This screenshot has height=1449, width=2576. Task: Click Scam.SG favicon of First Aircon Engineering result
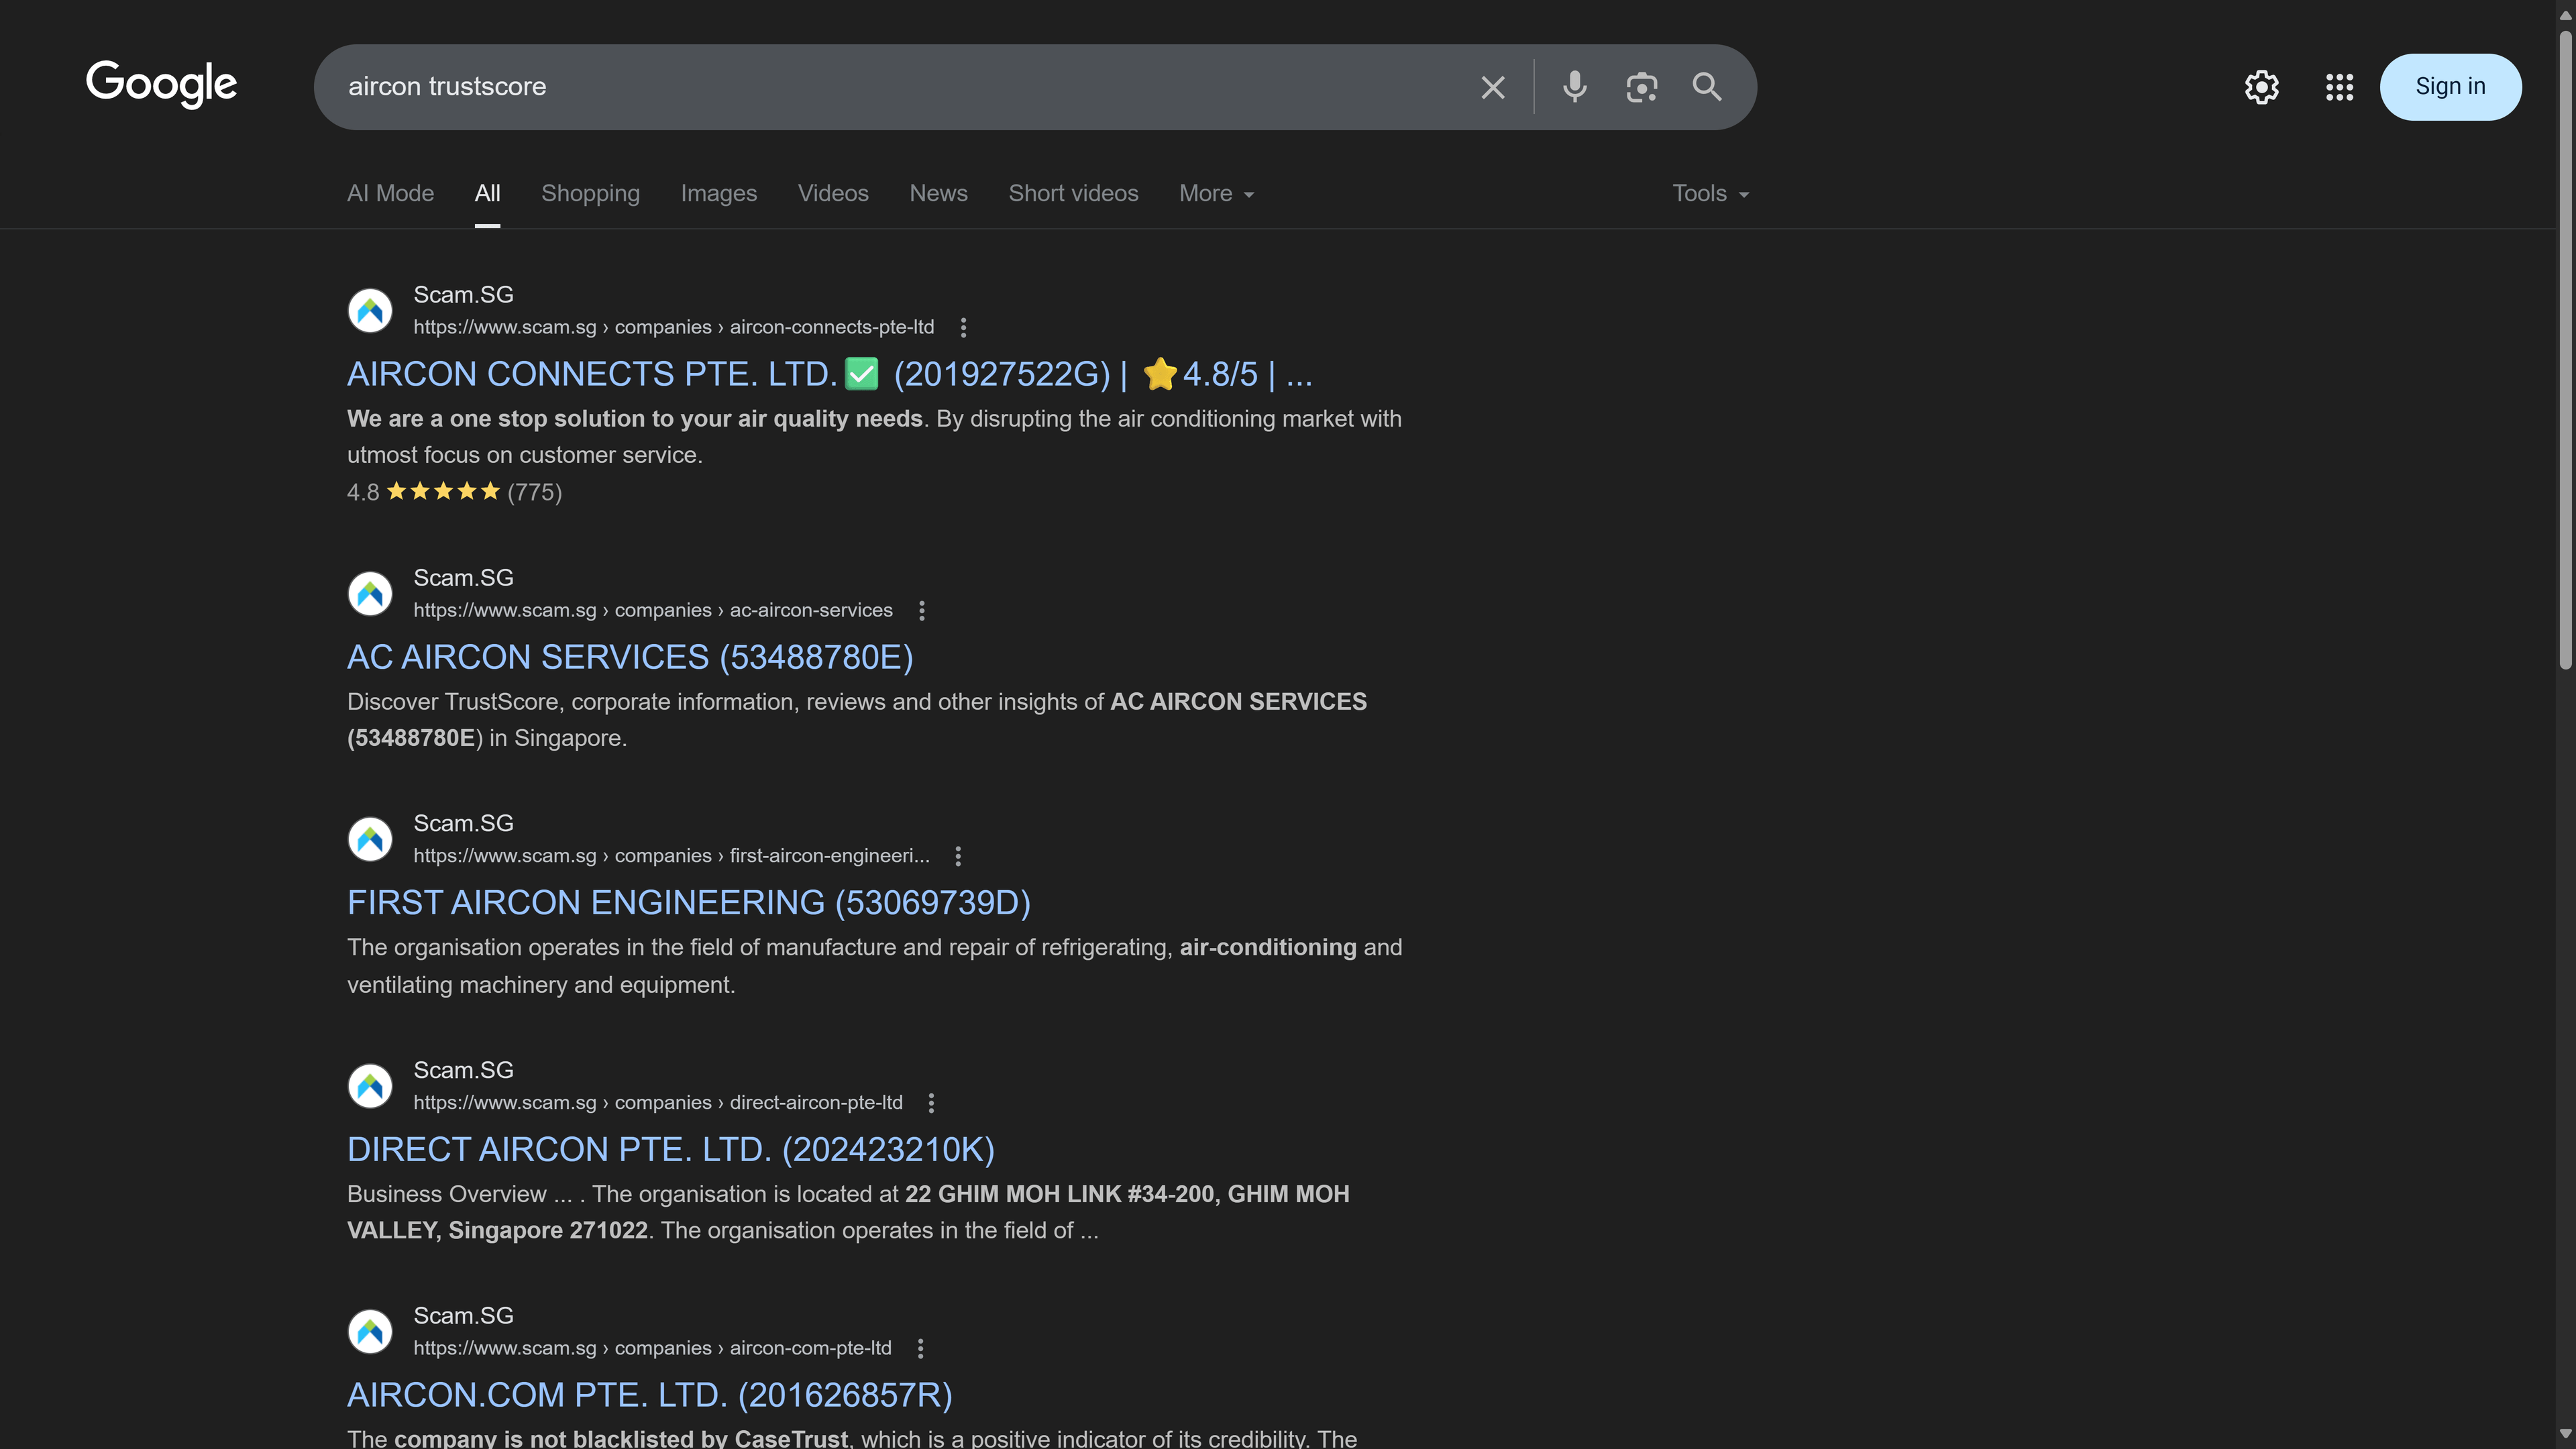[370, 839]
